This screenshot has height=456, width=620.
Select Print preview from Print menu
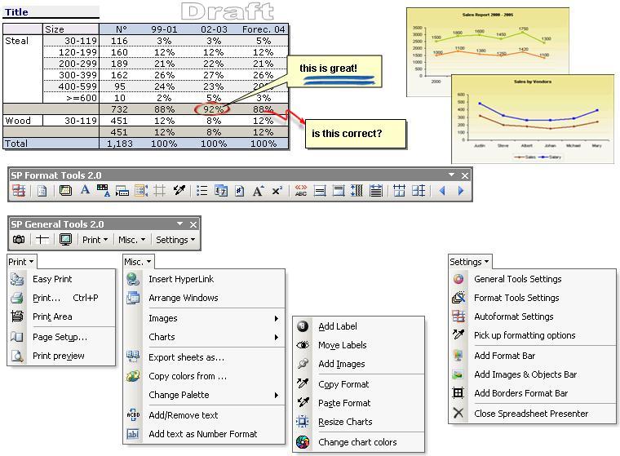58,356
